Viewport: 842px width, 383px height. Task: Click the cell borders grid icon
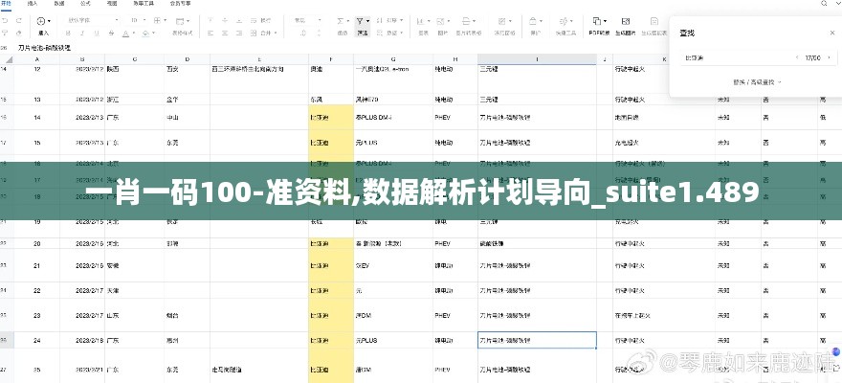[x=157, y=21]
